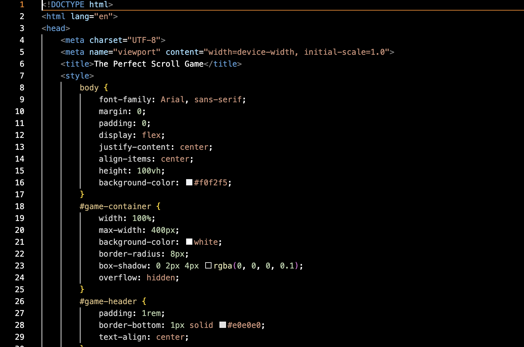Viewport: 524px width, 347px height.
Task: Click the white color swatch preview
Action: click(189, 242)
